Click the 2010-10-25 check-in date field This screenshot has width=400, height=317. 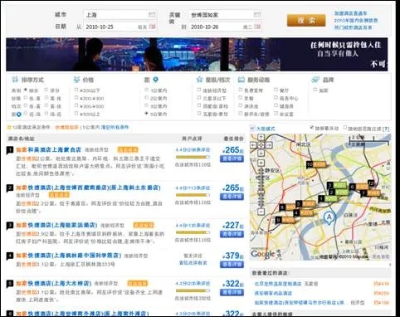tap(120, 27)
